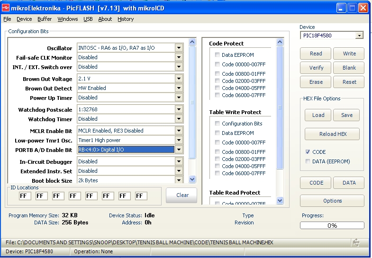Enable Code Protect Code 04000-05FFF
Image resolution: width=372 pixels, height=258 pixels.
(x=217, y=88)
